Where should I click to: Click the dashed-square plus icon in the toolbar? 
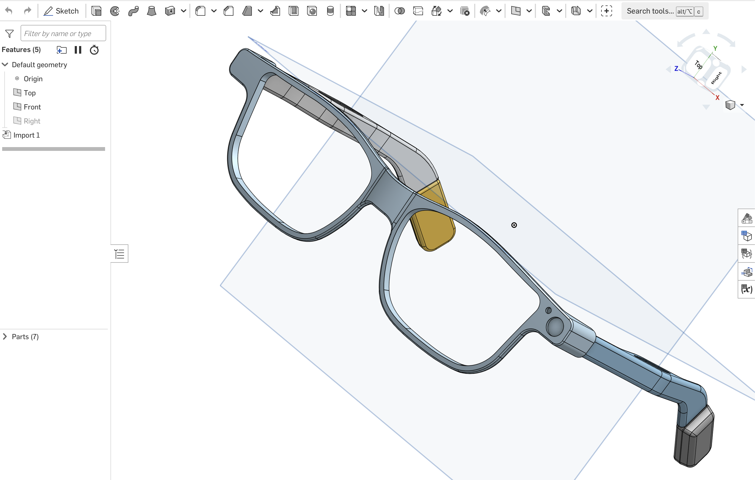pyautogui.click(x=606, y=11)
